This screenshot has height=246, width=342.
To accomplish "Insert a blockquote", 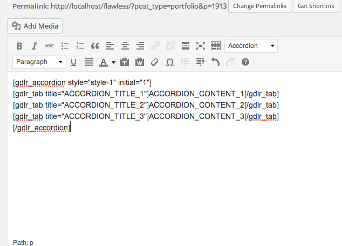I will click(95, 46).
